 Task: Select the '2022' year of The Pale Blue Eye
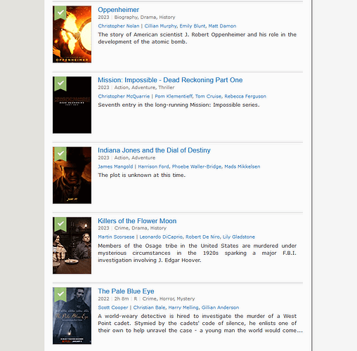coord(103,299)
